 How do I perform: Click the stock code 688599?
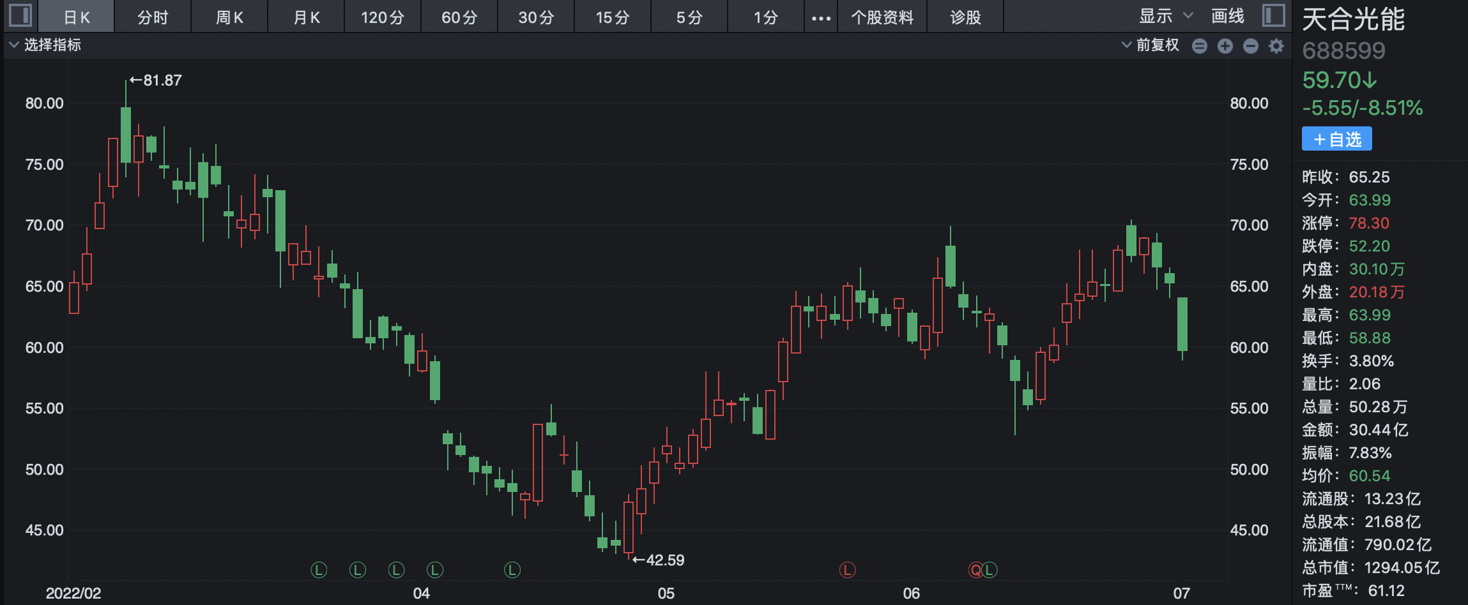pos(1344,50)
